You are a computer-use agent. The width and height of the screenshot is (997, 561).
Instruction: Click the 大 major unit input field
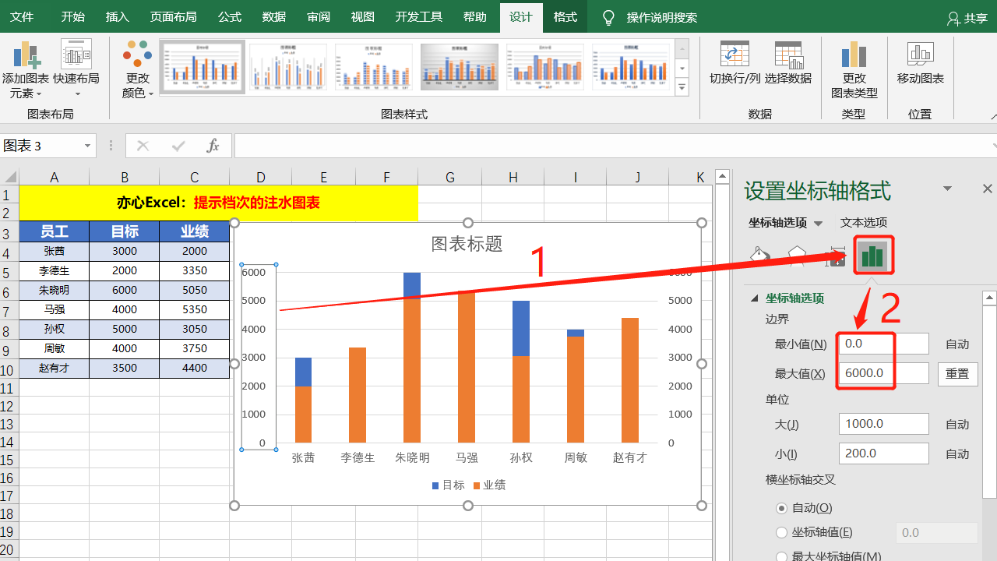[884, 424]
